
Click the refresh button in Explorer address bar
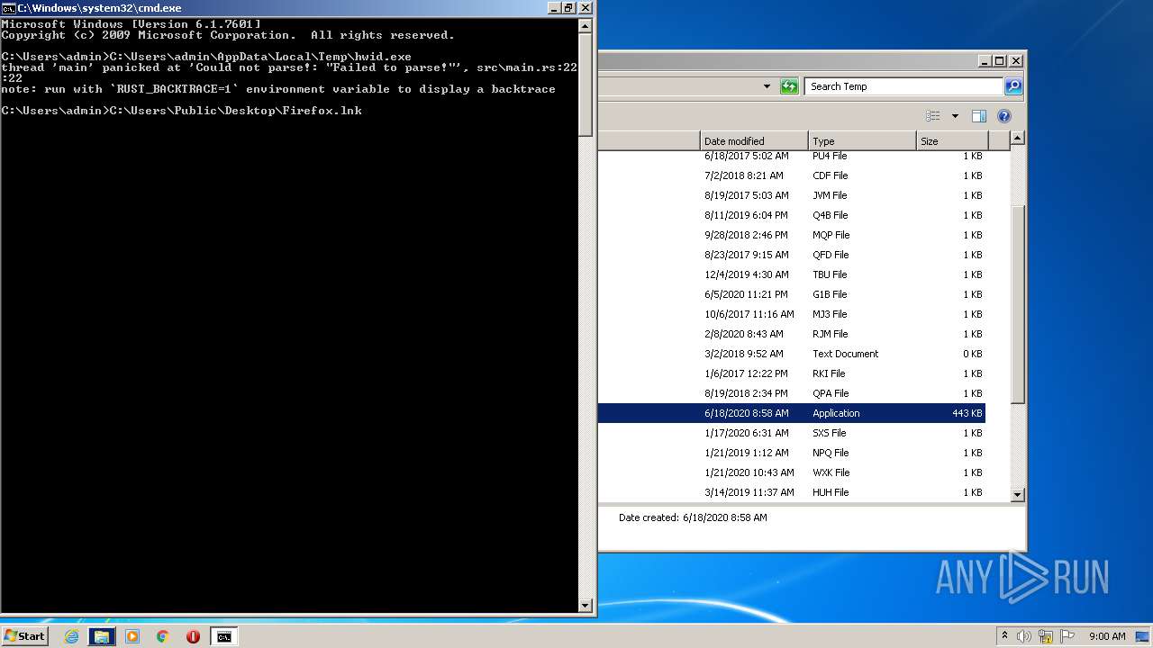pyautogui.click(x=789, y=86)
